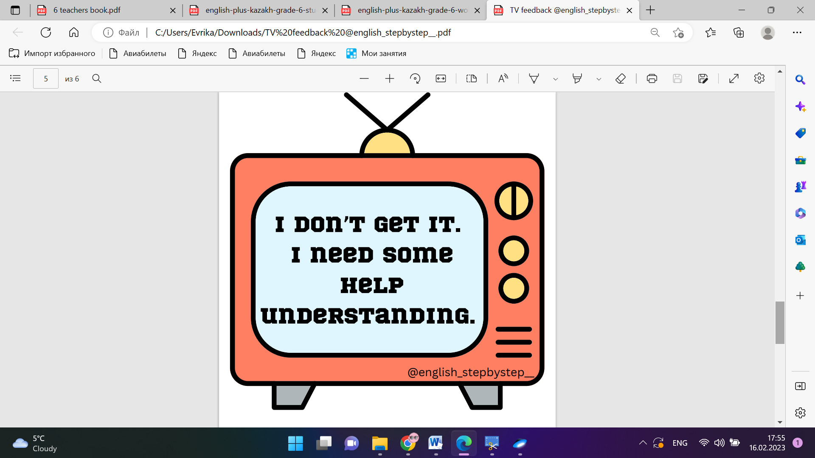Click the Save as icon
The height and width of the screenshot is (458, 815).
coord(703,78)
